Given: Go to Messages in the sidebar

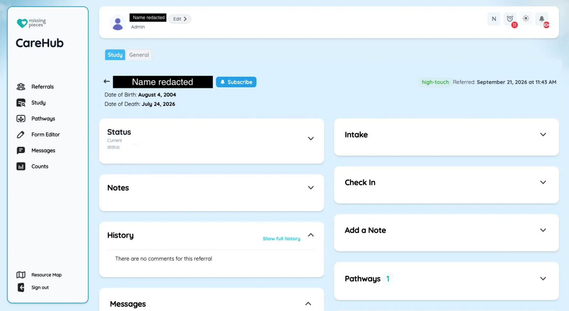Looking at the screenshot, I should pos(43,150).
